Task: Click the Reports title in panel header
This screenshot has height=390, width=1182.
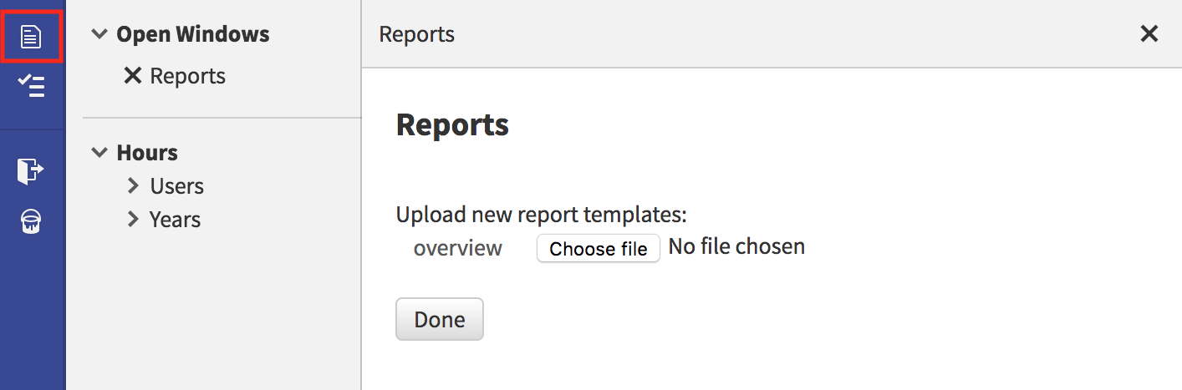Action: (417, 34)
